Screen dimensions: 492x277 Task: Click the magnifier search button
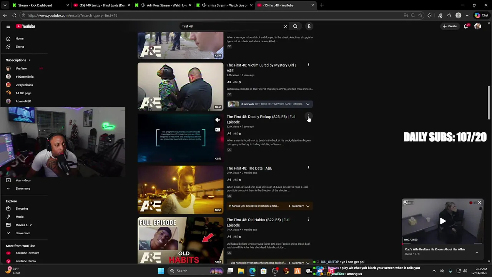pyautogui.click(x=295, y=26)
